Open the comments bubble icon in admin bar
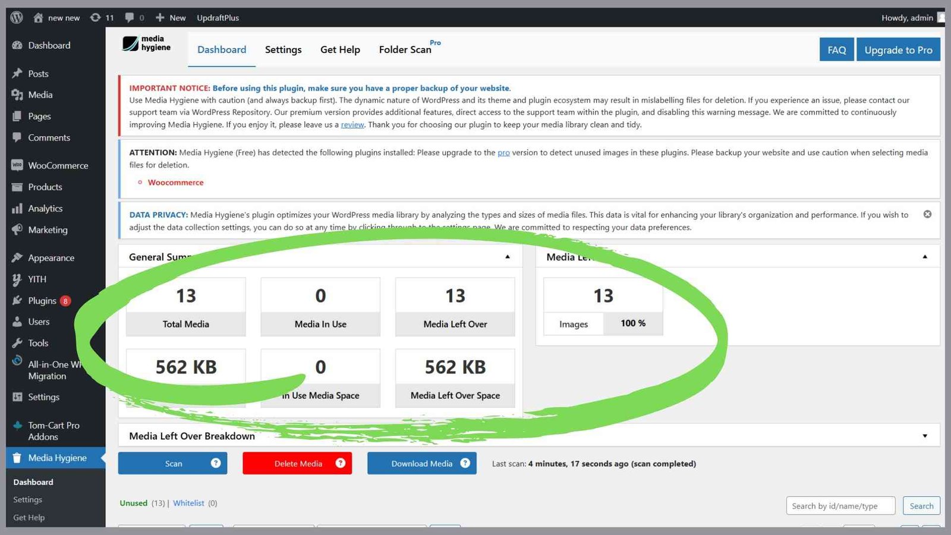 (x=129, y=18)
